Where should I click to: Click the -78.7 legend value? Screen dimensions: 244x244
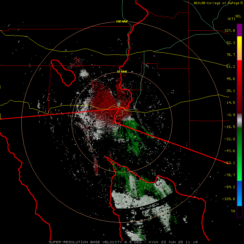coord(230,175)
